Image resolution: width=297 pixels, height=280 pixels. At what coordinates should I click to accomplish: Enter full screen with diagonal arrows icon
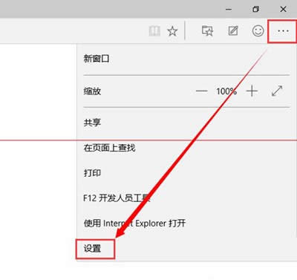coord(277,91)
